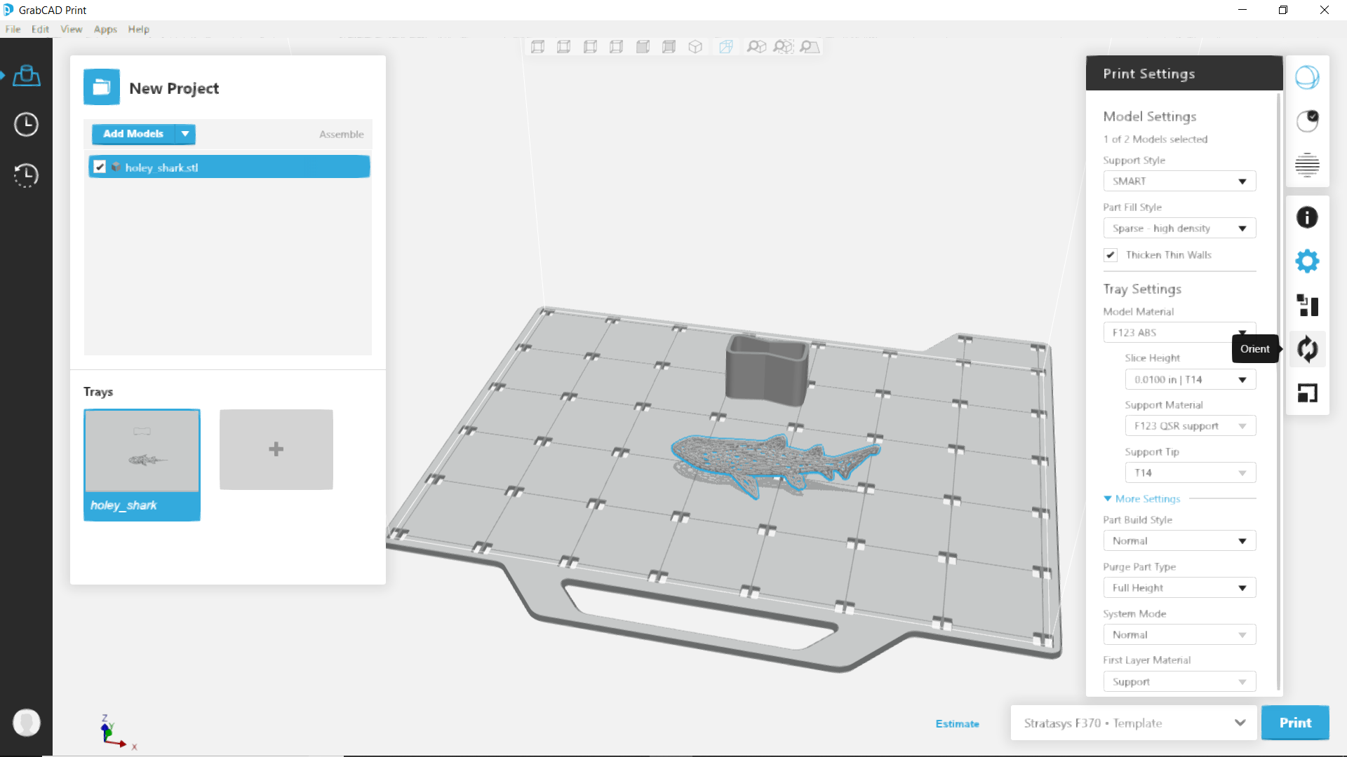Open the Edit menu

click(x=40, y=29)
